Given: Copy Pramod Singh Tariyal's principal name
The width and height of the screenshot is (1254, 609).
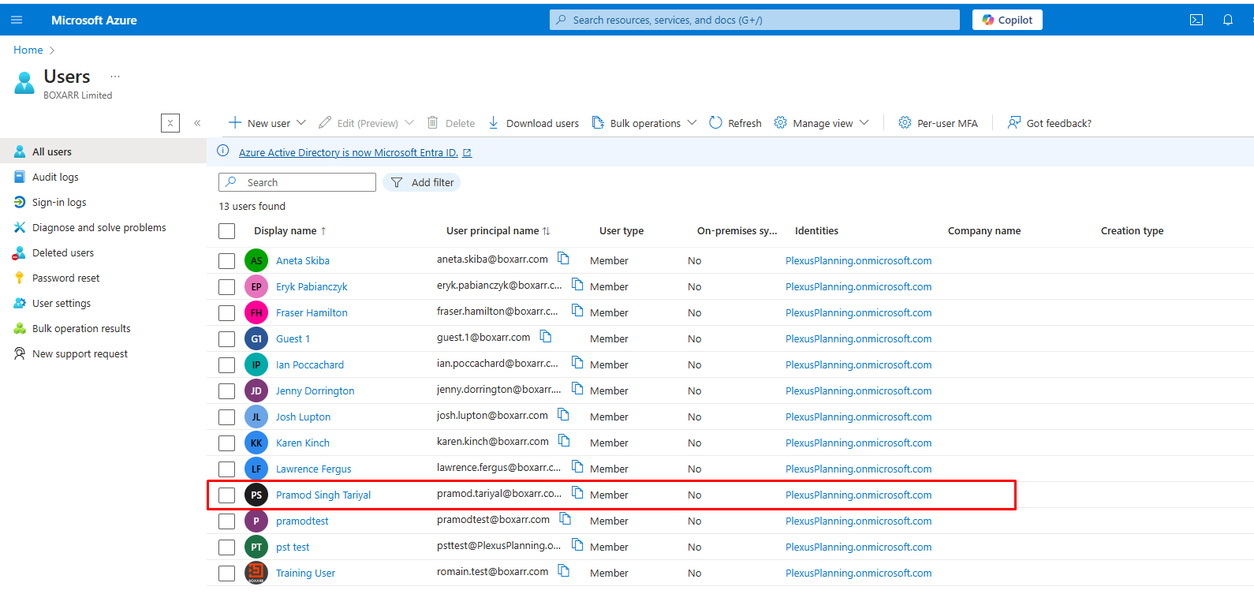Looking at the screenshot, I should tap(577, 492).
